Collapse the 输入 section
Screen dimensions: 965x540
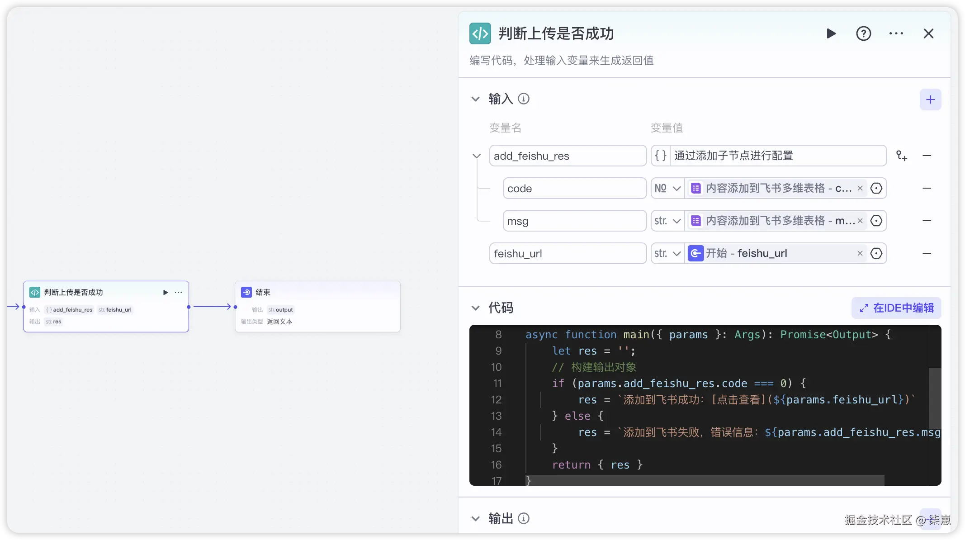pos(475,99)
